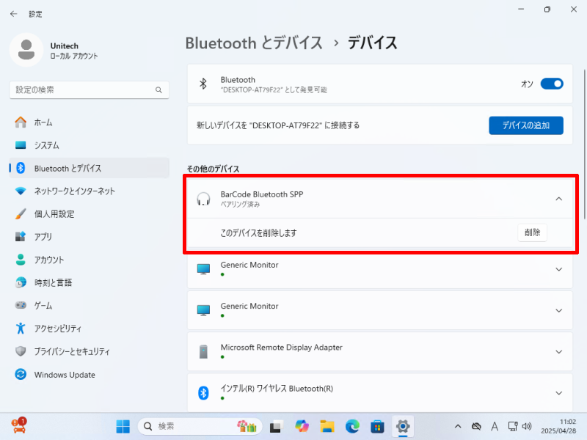Click the このデバイスを削除します text
The image size is (587, 440).
258,232
